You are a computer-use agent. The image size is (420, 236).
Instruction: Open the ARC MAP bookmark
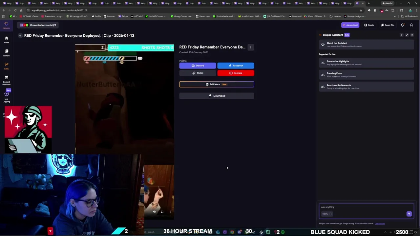(x=137, y=16)
